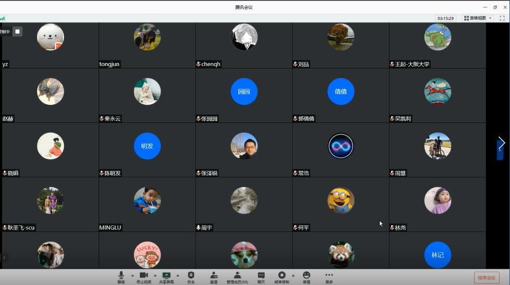Open the emoji reactions (表情) icon

tap(306, 277)
